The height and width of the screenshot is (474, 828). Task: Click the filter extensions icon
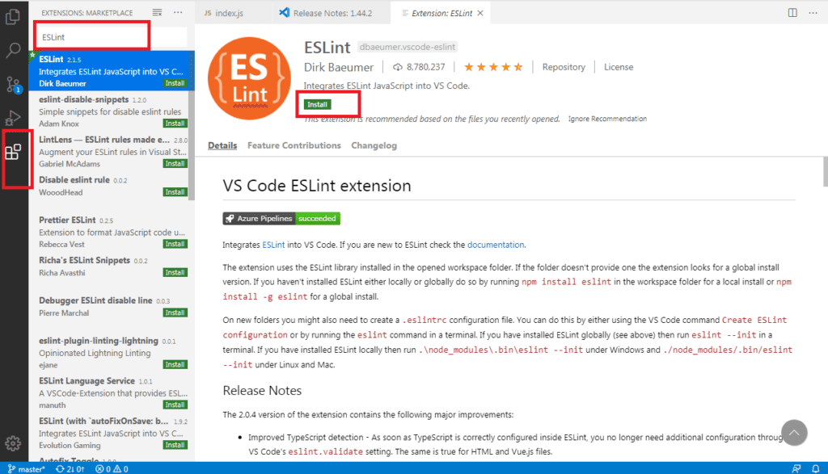tap(157, 11)
